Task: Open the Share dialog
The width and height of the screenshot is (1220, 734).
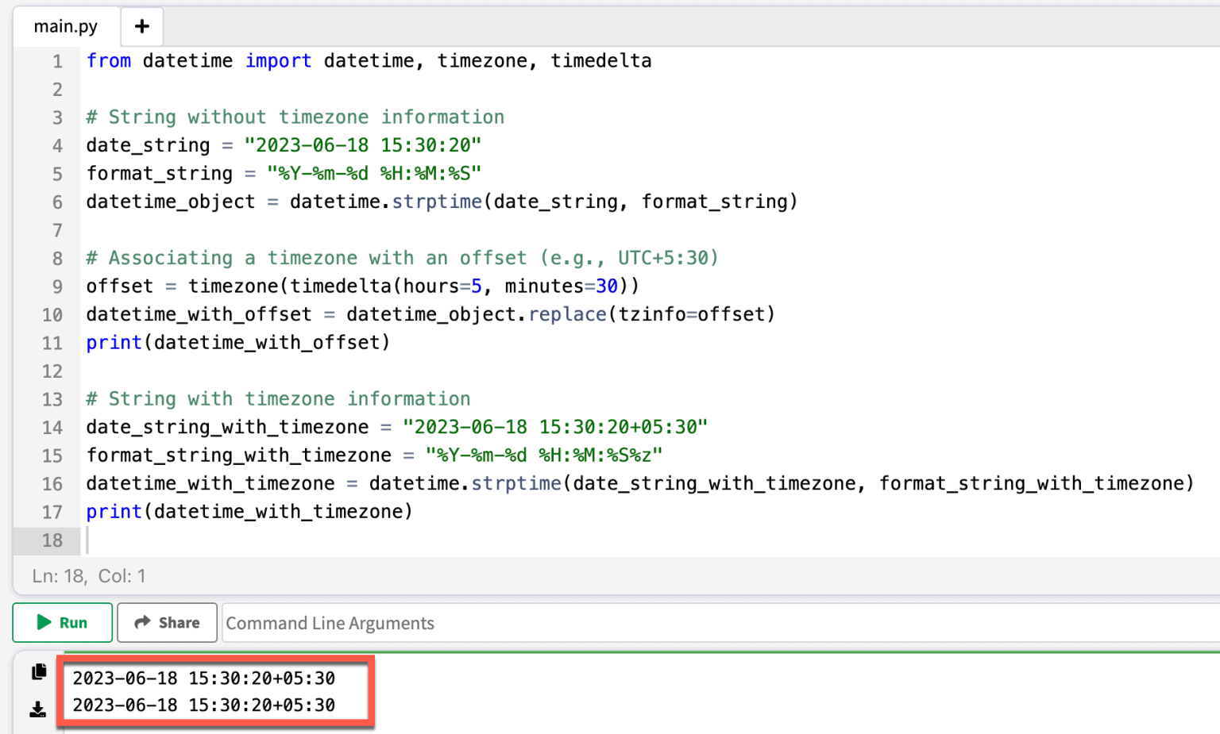Action: 167,622
